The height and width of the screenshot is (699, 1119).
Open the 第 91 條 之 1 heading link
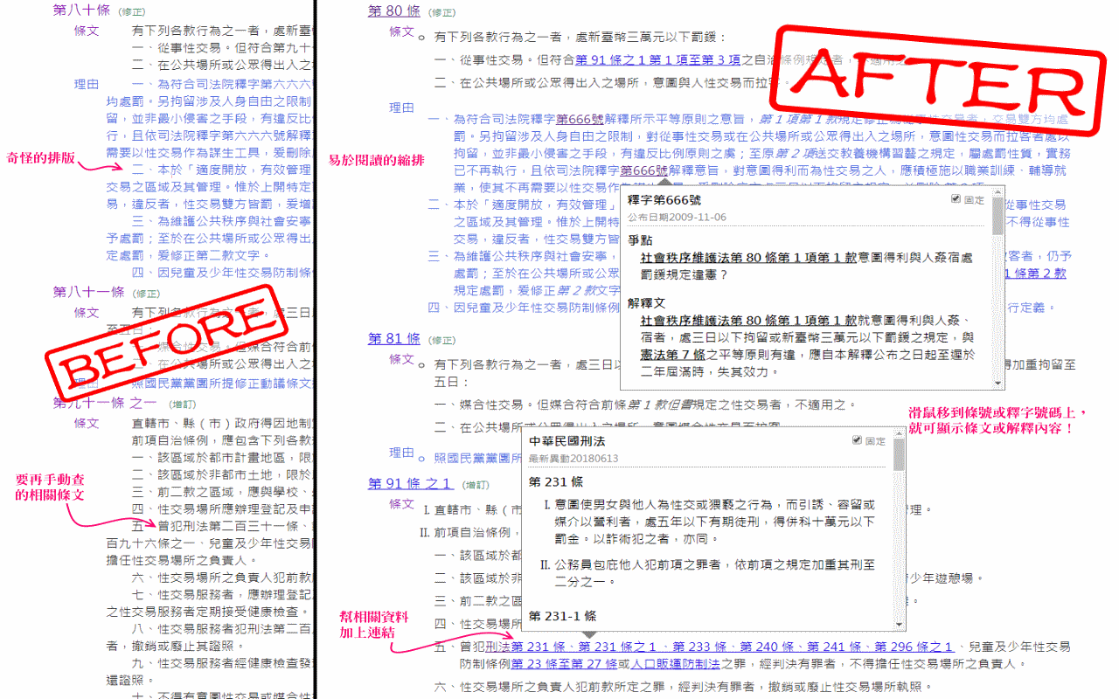point(410,483)
